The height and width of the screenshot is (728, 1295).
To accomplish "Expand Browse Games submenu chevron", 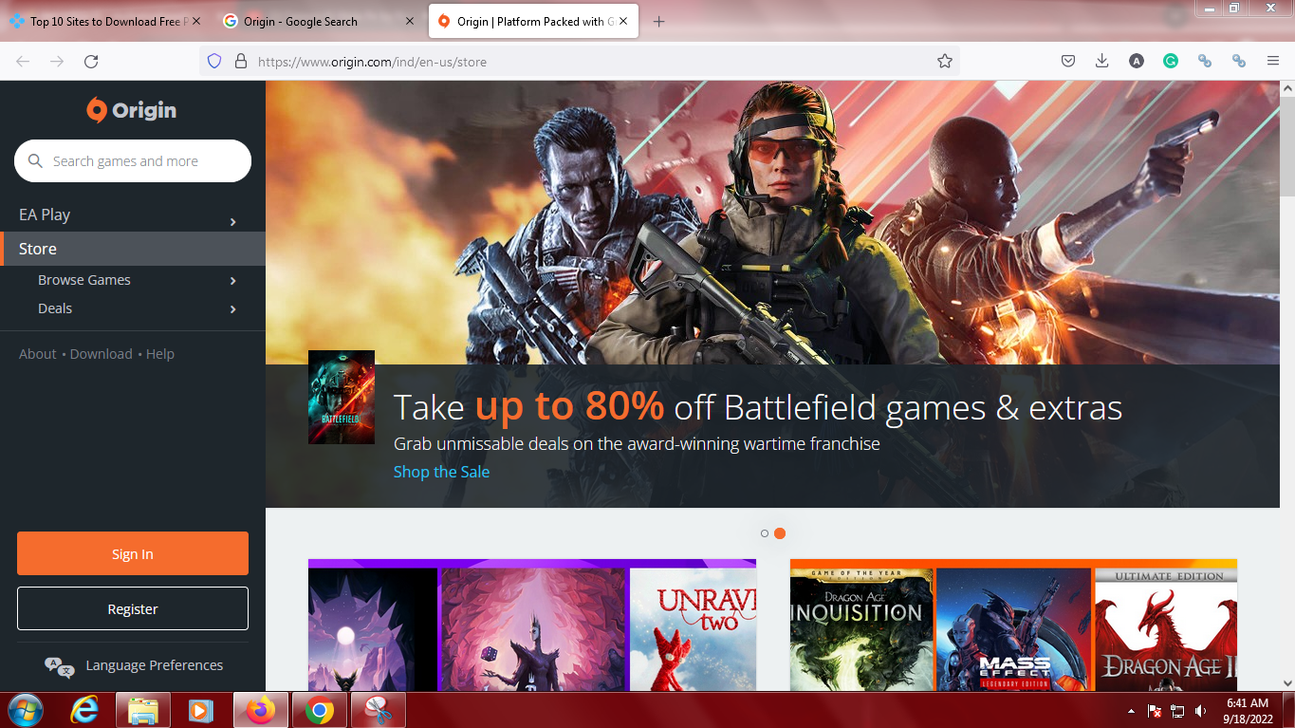I will (x=233, y=281).
